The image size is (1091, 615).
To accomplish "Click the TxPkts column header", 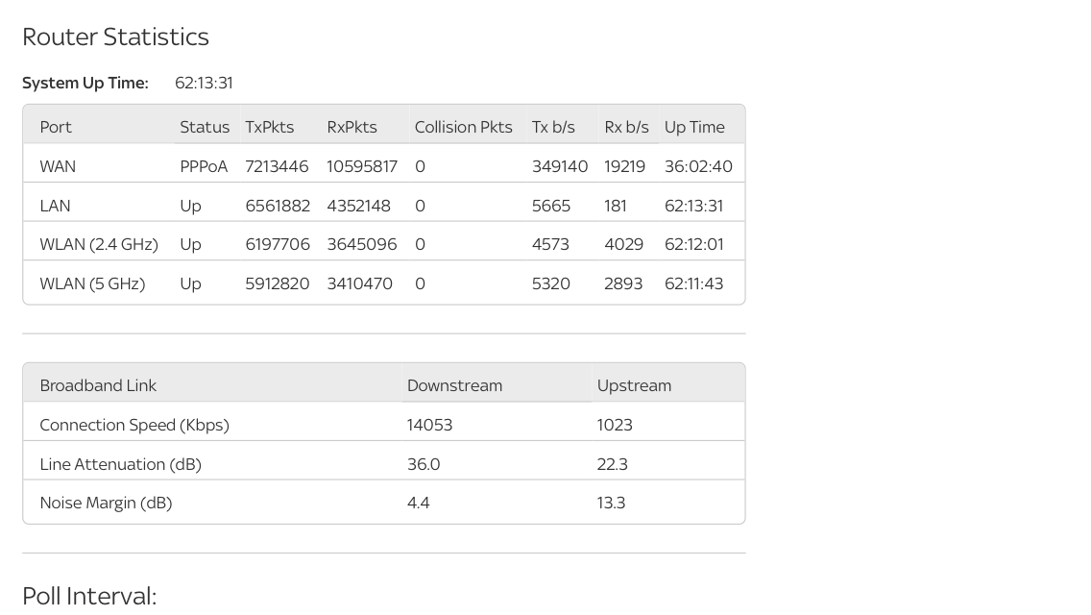I will coord(269,126).
